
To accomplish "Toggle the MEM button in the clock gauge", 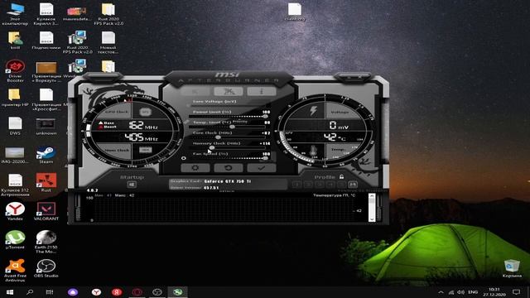I will click(146, 150).
